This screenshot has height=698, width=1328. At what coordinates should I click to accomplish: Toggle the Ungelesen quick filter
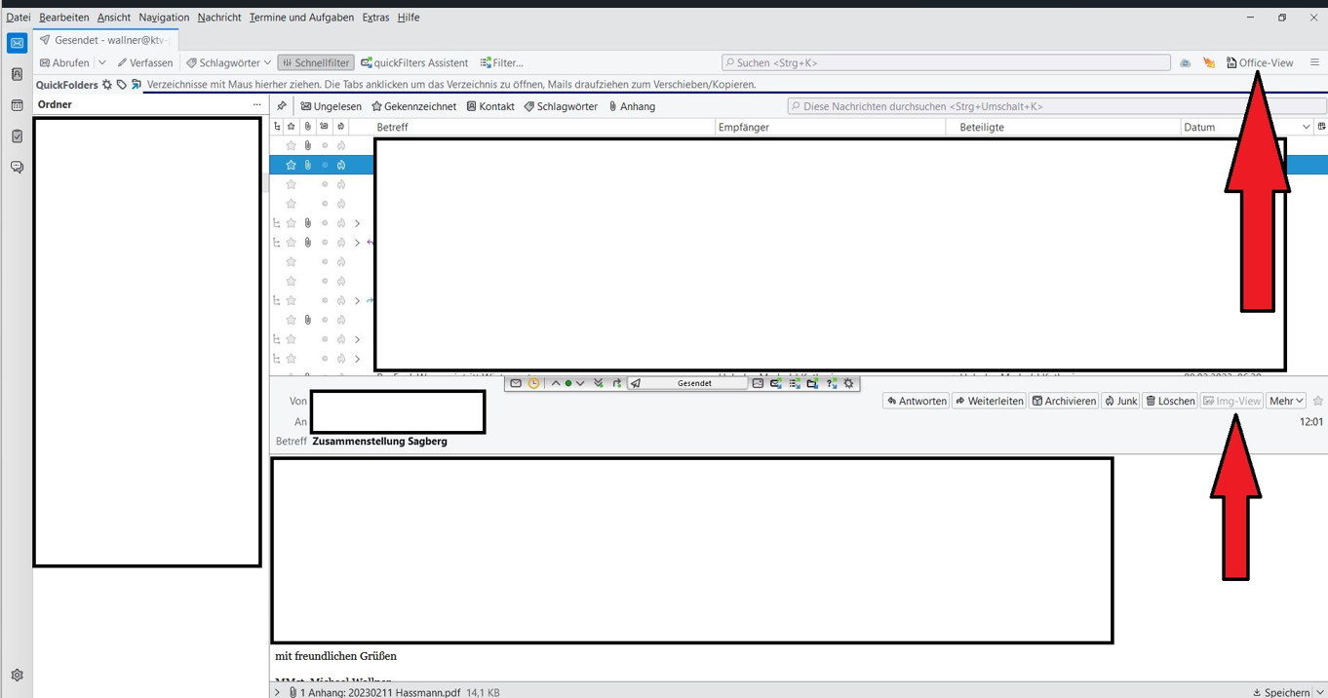(331, 106)
